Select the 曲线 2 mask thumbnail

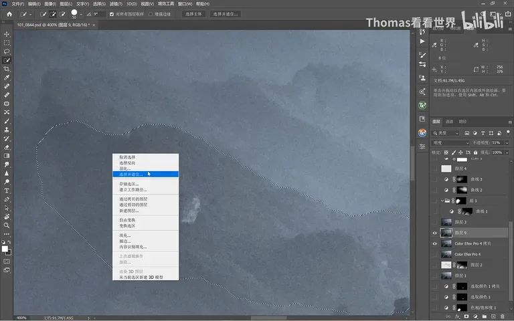[x=462, y=190]
